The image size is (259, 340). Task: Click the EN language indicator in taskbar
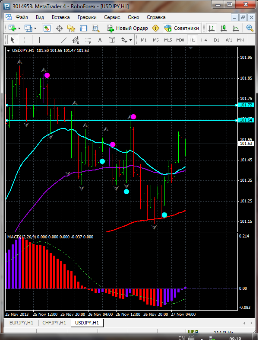[182, 337]
